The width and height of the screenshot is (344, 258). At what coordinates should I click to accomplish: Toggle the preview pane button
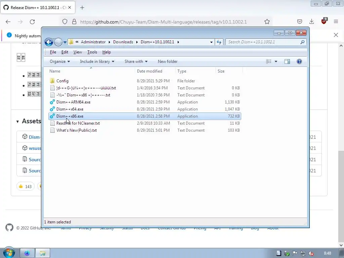287,61
